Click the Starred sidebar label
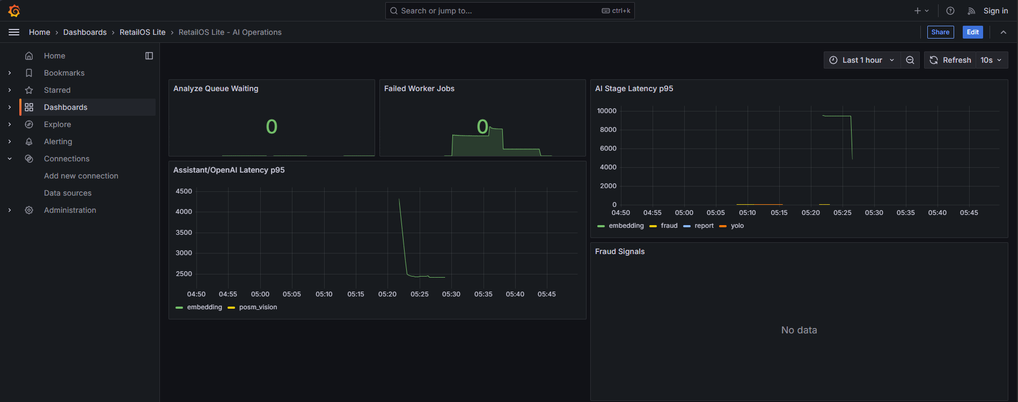 click(57, 90)
